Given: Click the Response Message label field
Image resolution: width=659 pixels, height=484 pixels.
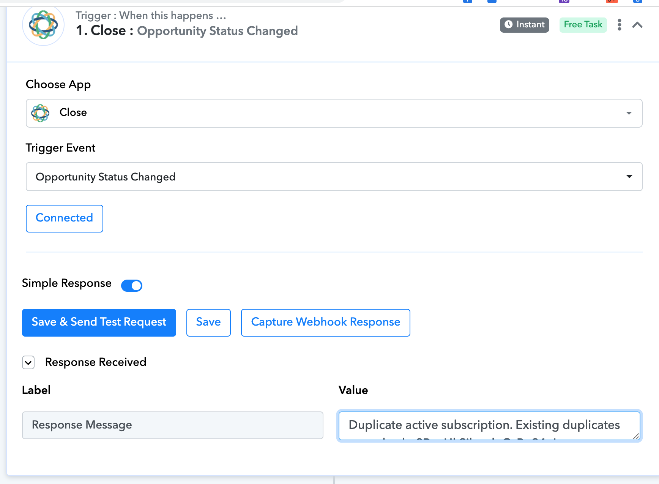Looking at the screenshot, I should click(x=173, y=425).
